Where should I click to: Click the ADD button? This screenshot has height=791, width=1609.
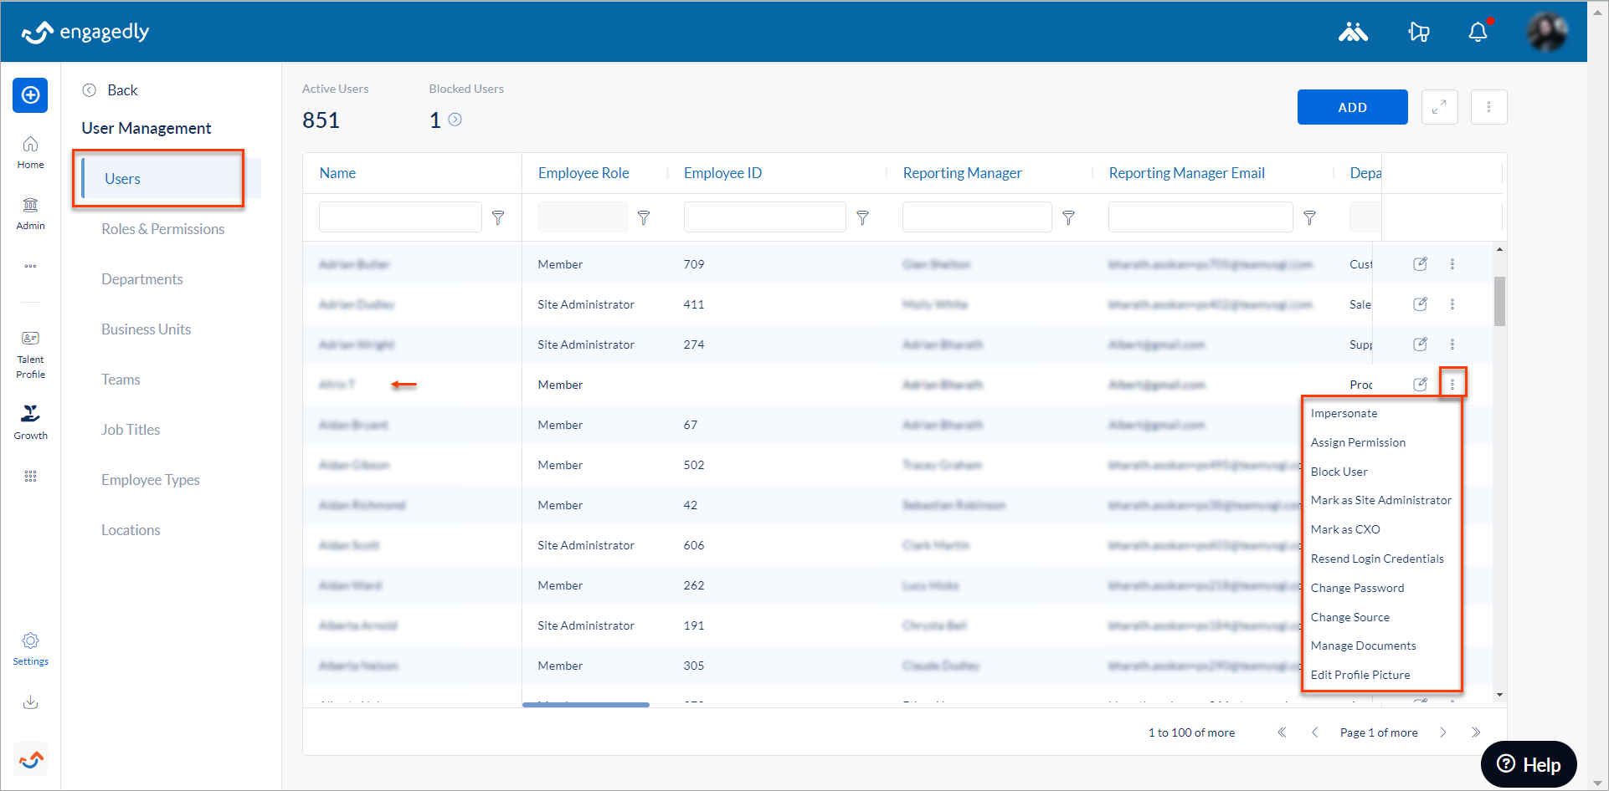1352,107
